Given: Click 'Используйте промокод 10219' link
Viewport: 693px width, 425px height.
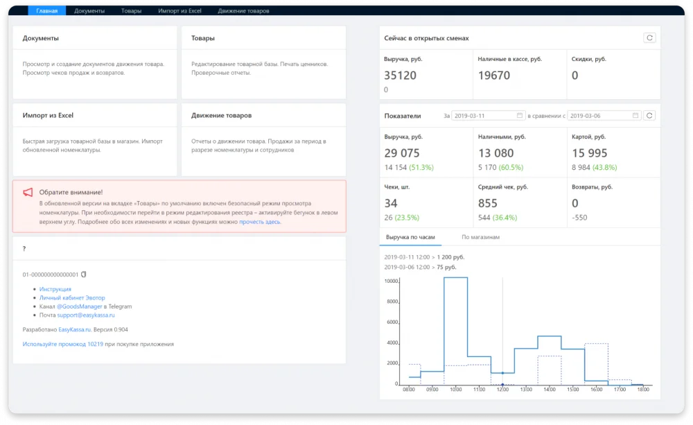Looking at the screenshot, I should coord(64,344).
